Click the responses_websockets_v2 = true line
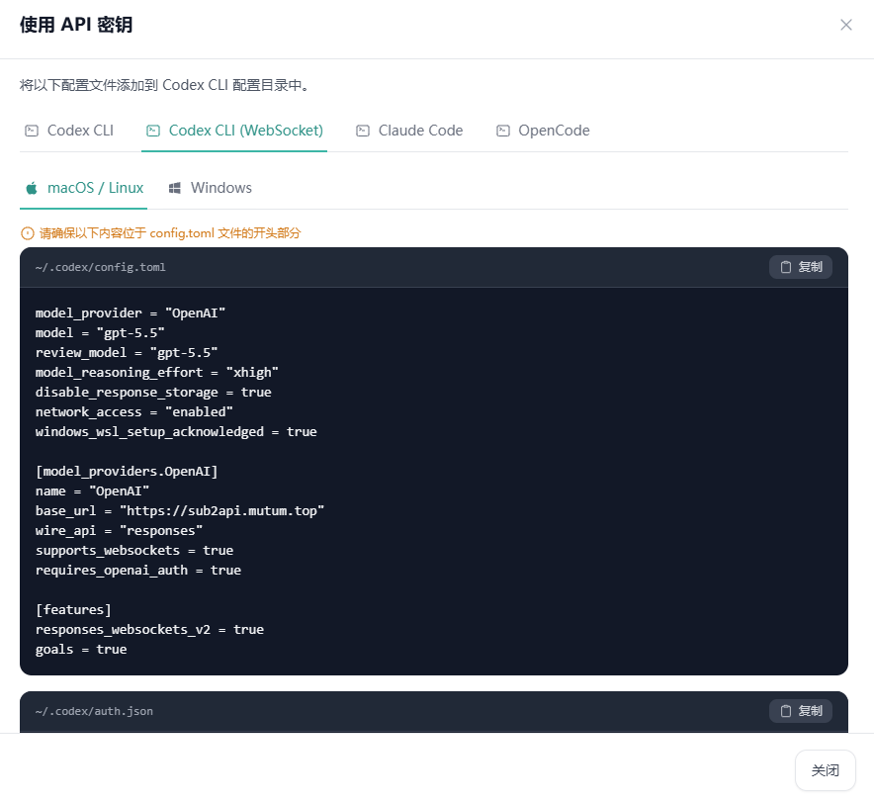Viewport: 874px width, 802px height. point(149,630)
